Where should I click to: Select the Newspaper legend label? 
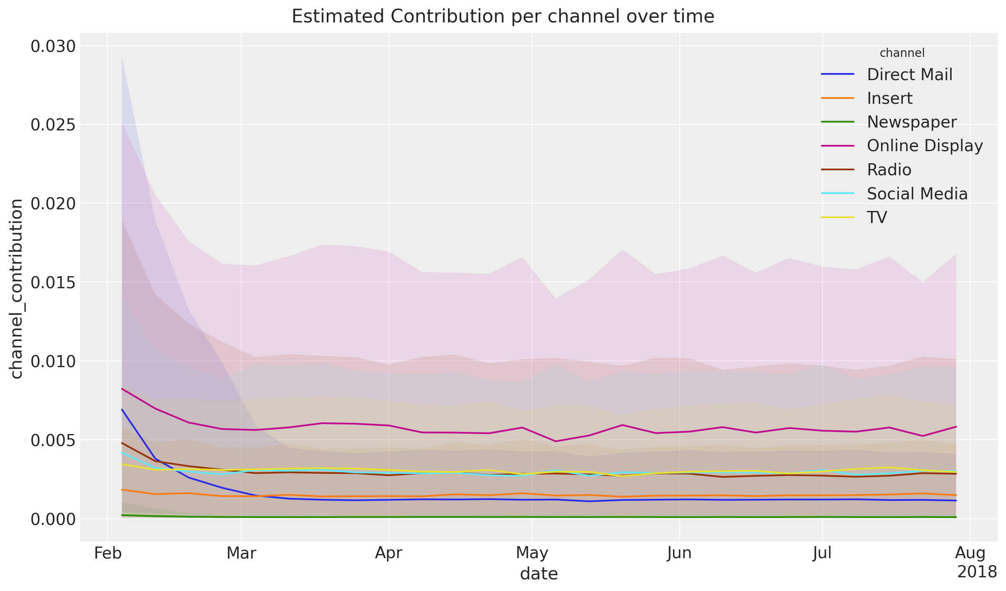912,122
